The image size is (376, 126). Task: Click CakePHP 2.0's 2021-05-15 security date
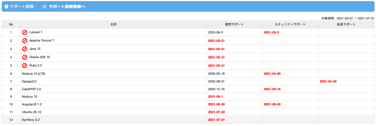tap(272, 89)
